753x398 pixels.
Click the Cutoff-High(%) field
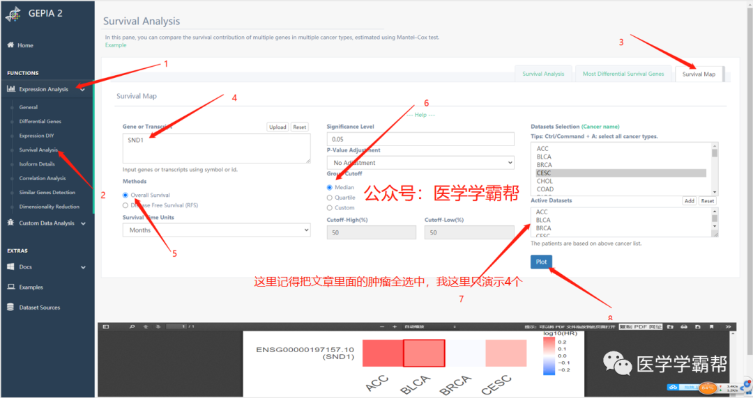click(371, 232)
